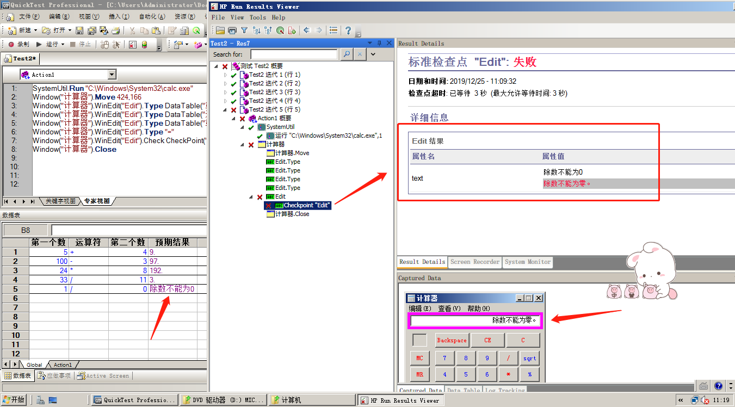The width and height of the screenshot is (735, 407).
Task: Open the New dropdown arrow
Action: (x=35, y=30)
